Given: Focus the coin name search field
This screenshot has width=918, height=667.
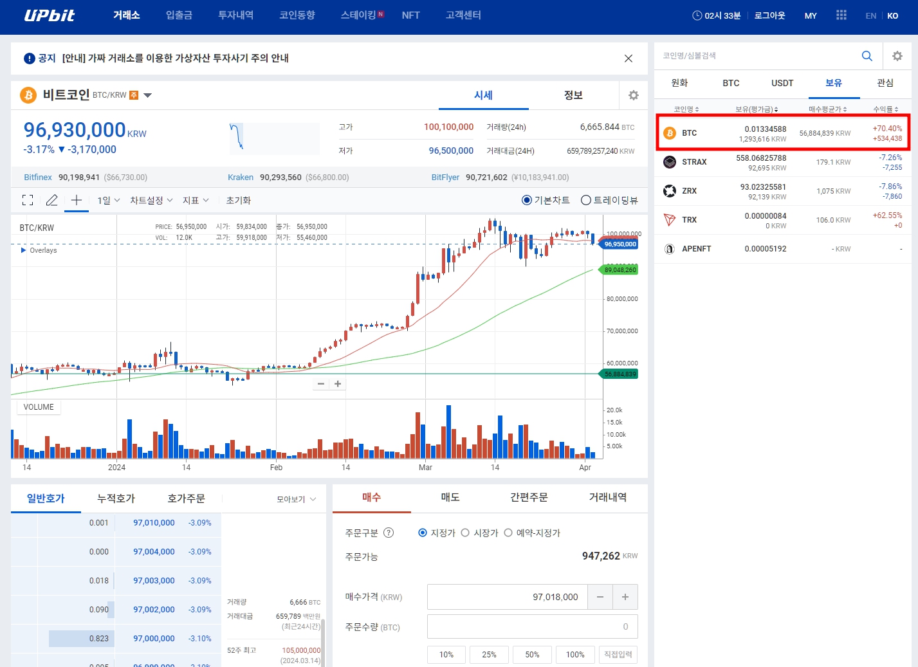Looking at the screenshot, I should (759, 56).
